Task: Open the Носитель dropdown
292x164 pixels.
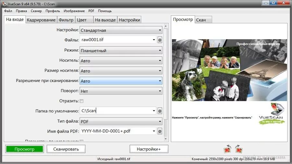Action: [x=121, y=61]
